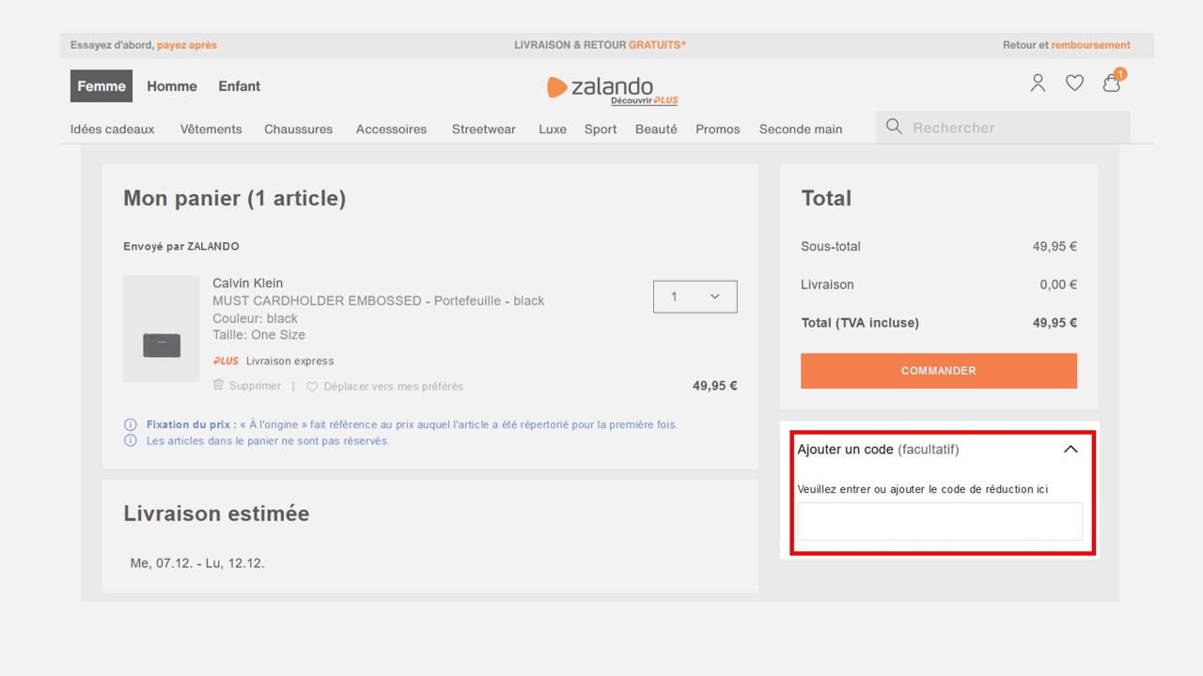Click the Supprimer link

(255, 386)
